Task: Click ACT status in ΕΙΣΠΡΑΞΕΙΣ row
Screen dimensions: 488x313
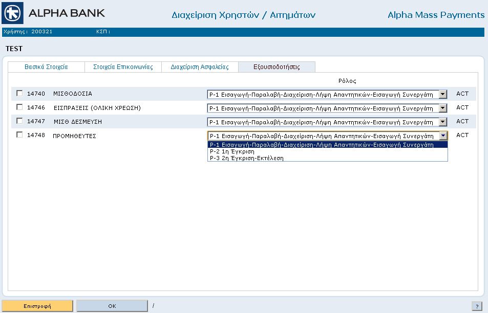Action: point(462,107)
